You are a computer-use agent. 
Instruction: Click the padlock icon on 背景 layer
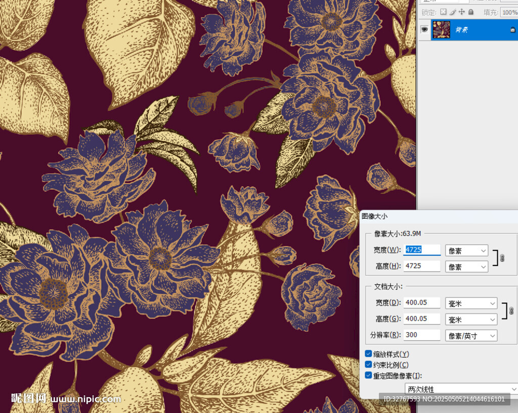[x=512, y=30]
